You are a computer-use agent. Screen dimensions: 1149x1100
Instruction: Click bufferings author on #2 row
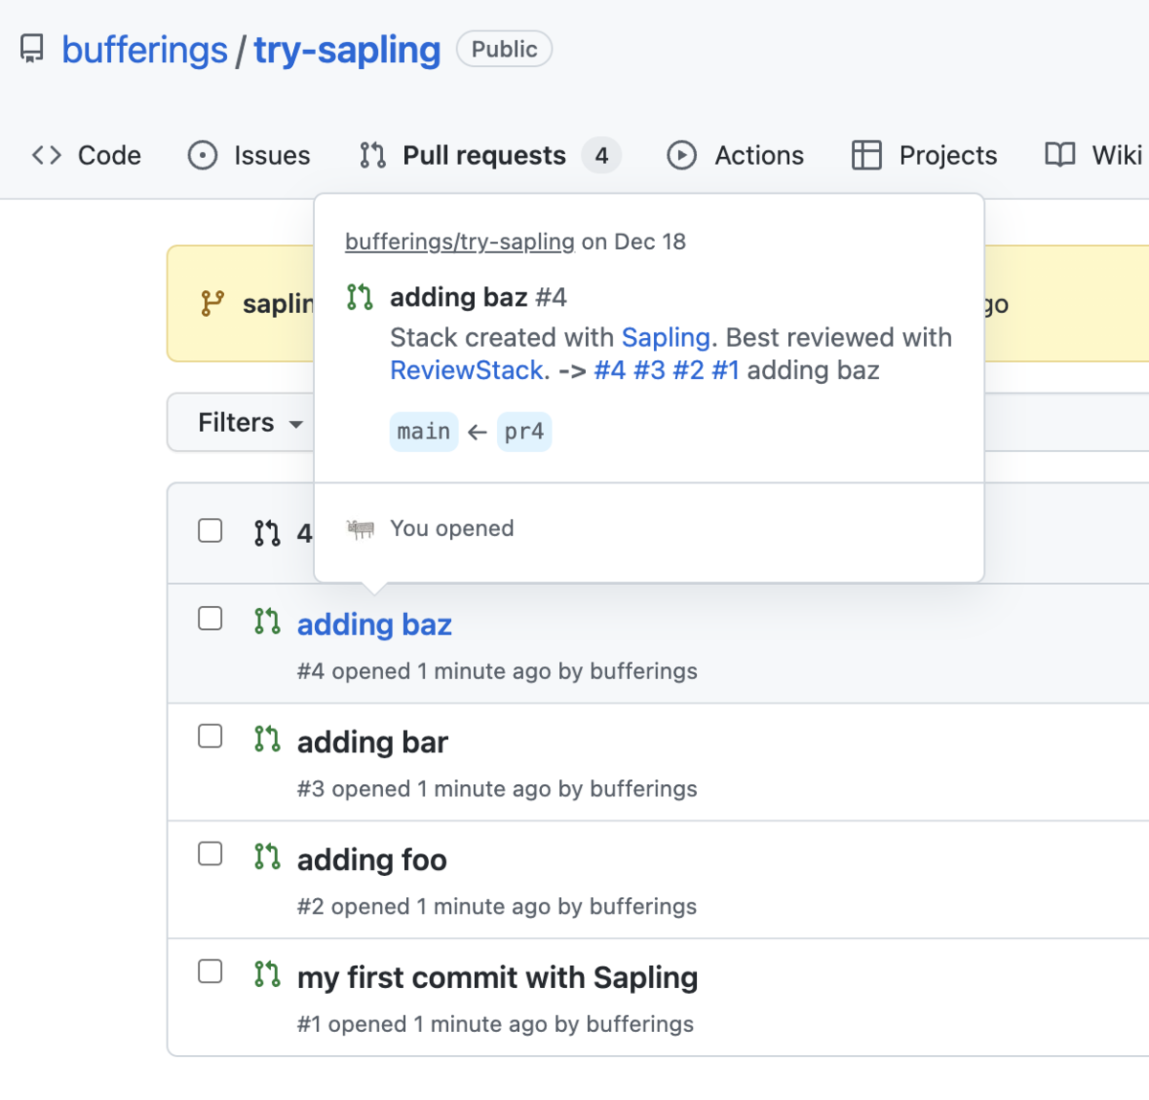coord(642,908)
